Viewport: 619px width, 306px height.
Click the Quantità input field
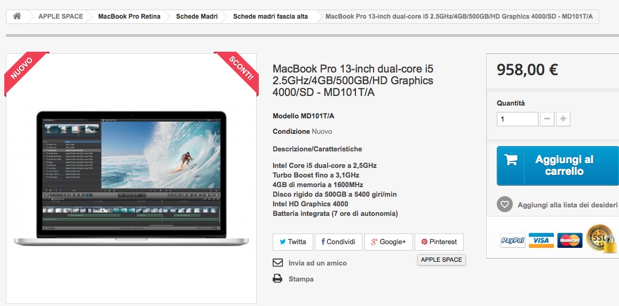point(518,119)
